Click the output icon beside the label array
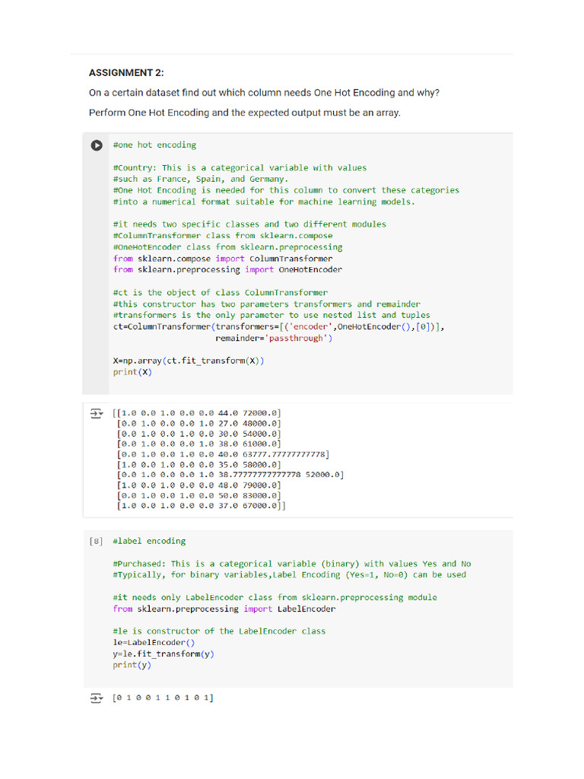Screen dimensions: 584x779 [96, 698]
